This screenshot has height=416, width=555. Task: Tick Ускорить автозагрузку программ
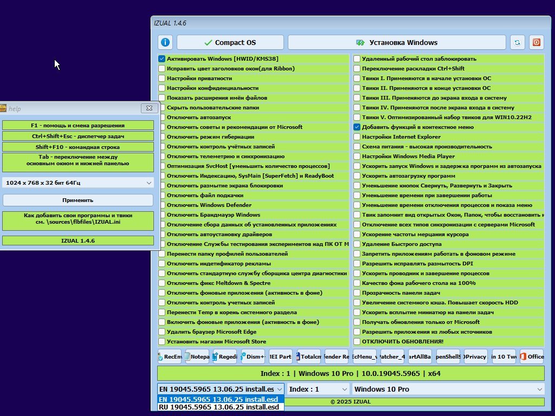pyautogui.click(x=357, y=176)
